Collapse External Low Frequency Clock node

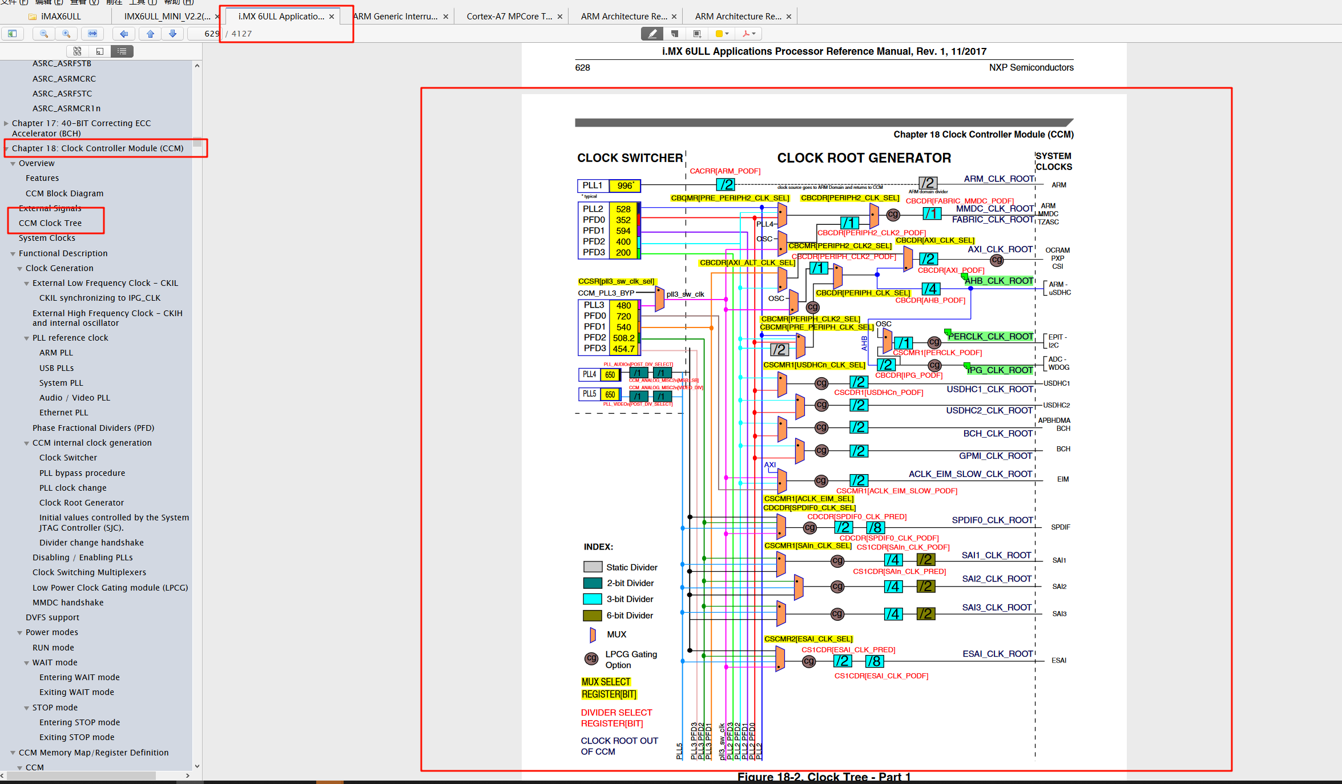point(27,284)
